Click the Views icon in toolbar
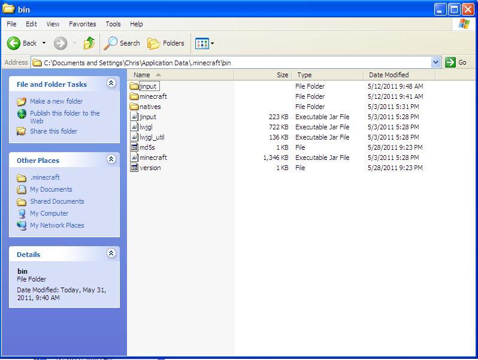The image size is (478, 360). tap(202, 43)
